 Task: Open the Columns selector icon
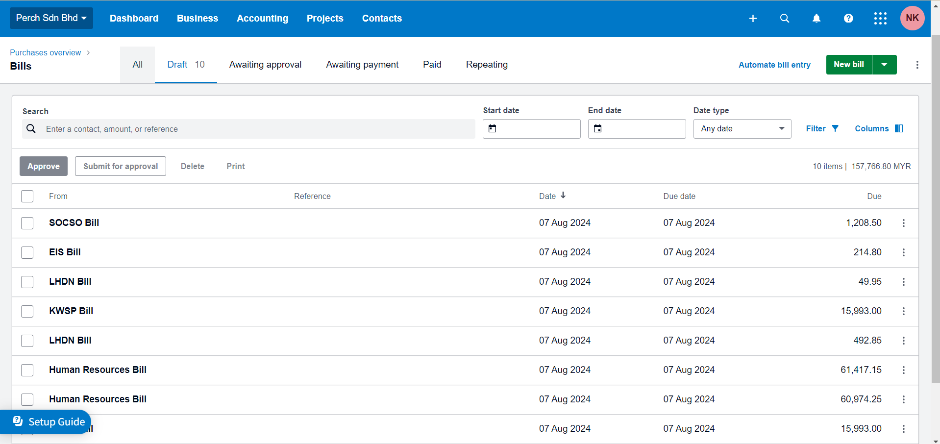pyautogui.click(x=898, y=128)
